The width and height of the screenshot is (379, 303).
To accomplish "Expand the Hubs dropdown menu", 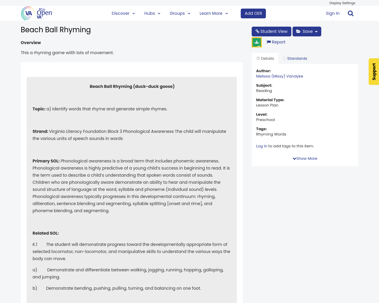I will (152, 13).
